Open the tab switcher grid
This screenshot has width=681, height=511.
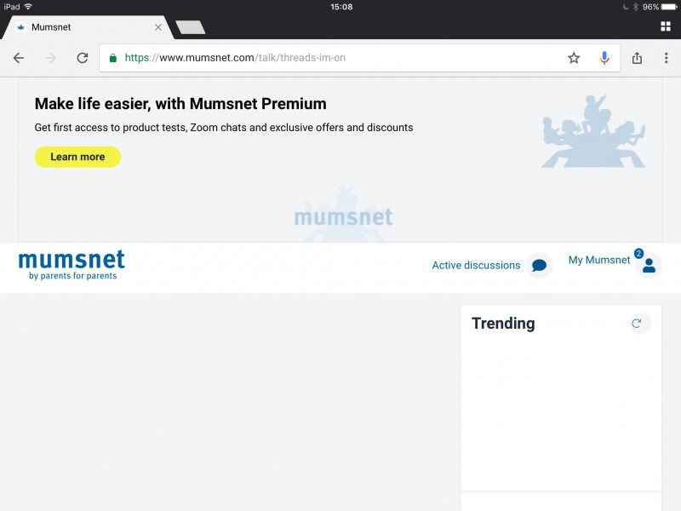pos(666,26)
